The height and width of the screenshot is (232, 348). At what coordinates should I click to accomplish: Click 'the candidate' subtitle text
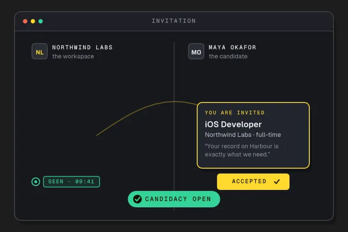tap(228, 57)
